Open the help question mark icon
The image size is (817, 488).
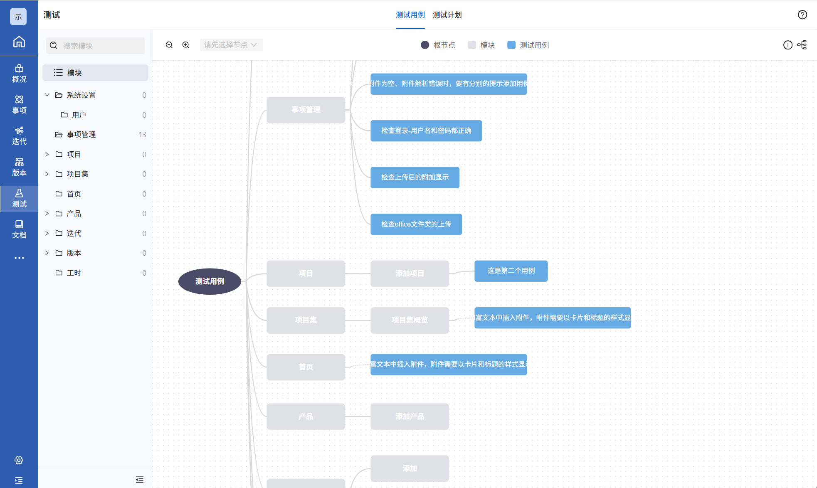click(802, 15)
